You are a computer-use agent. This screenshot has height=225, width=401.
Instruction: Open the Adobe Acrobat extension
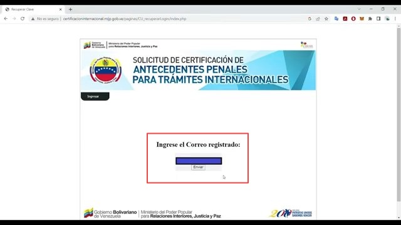point(345,19)
